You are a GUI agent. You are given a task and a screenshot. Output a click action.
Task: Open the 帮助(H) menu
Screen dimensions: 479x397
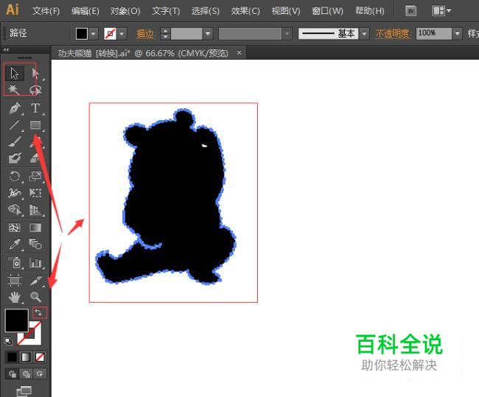tap(370, 11)
